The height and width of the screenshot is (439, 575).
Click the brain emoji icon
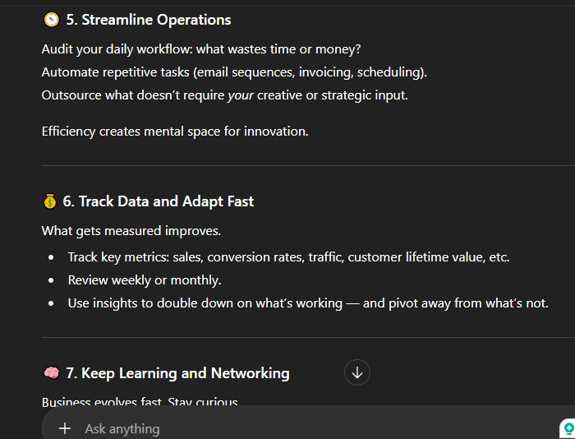click(x=51, y=373)
